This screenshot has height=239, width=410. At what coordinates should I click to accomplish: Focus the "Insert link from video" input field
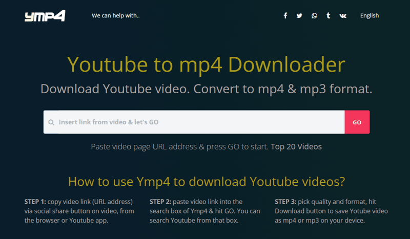click(x=194, y=122)
